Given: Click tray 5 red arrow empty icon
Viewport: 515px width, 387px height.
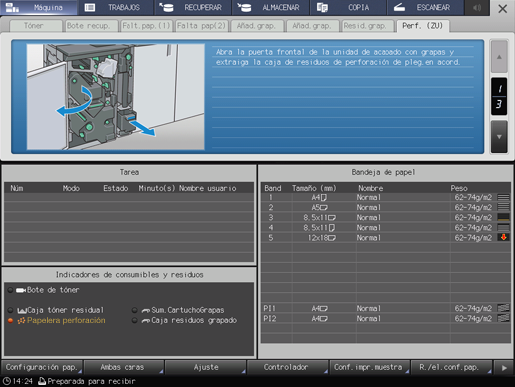Looking at the screenshot, I should pyautogui.click(x=503, y=238).
